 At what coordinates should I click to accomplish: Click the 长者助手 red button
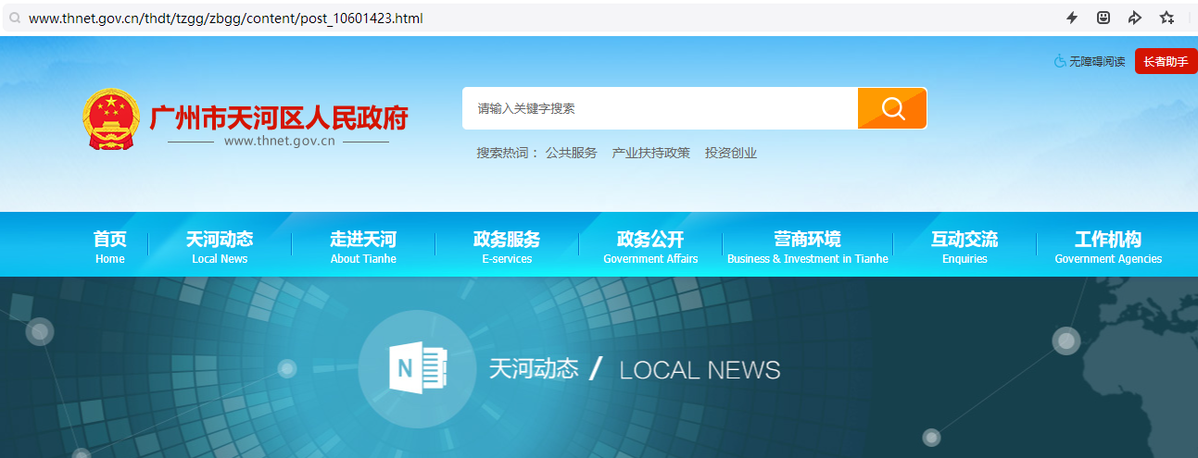coord(1166,61)
